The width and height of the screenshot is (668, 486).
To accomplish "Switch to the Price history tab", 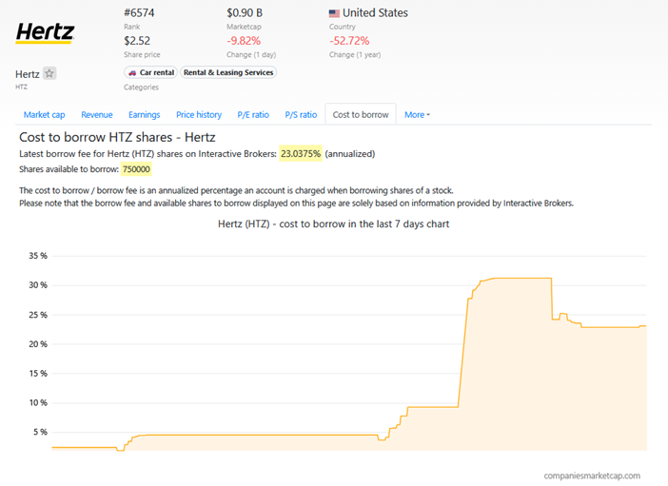I will [x=199, y=114].
